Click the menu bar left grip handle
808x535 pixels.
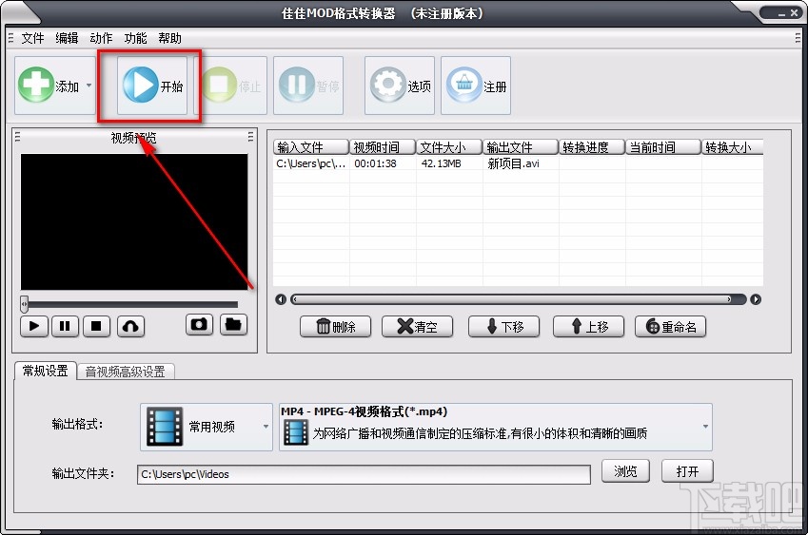click(x=10, y=38)
